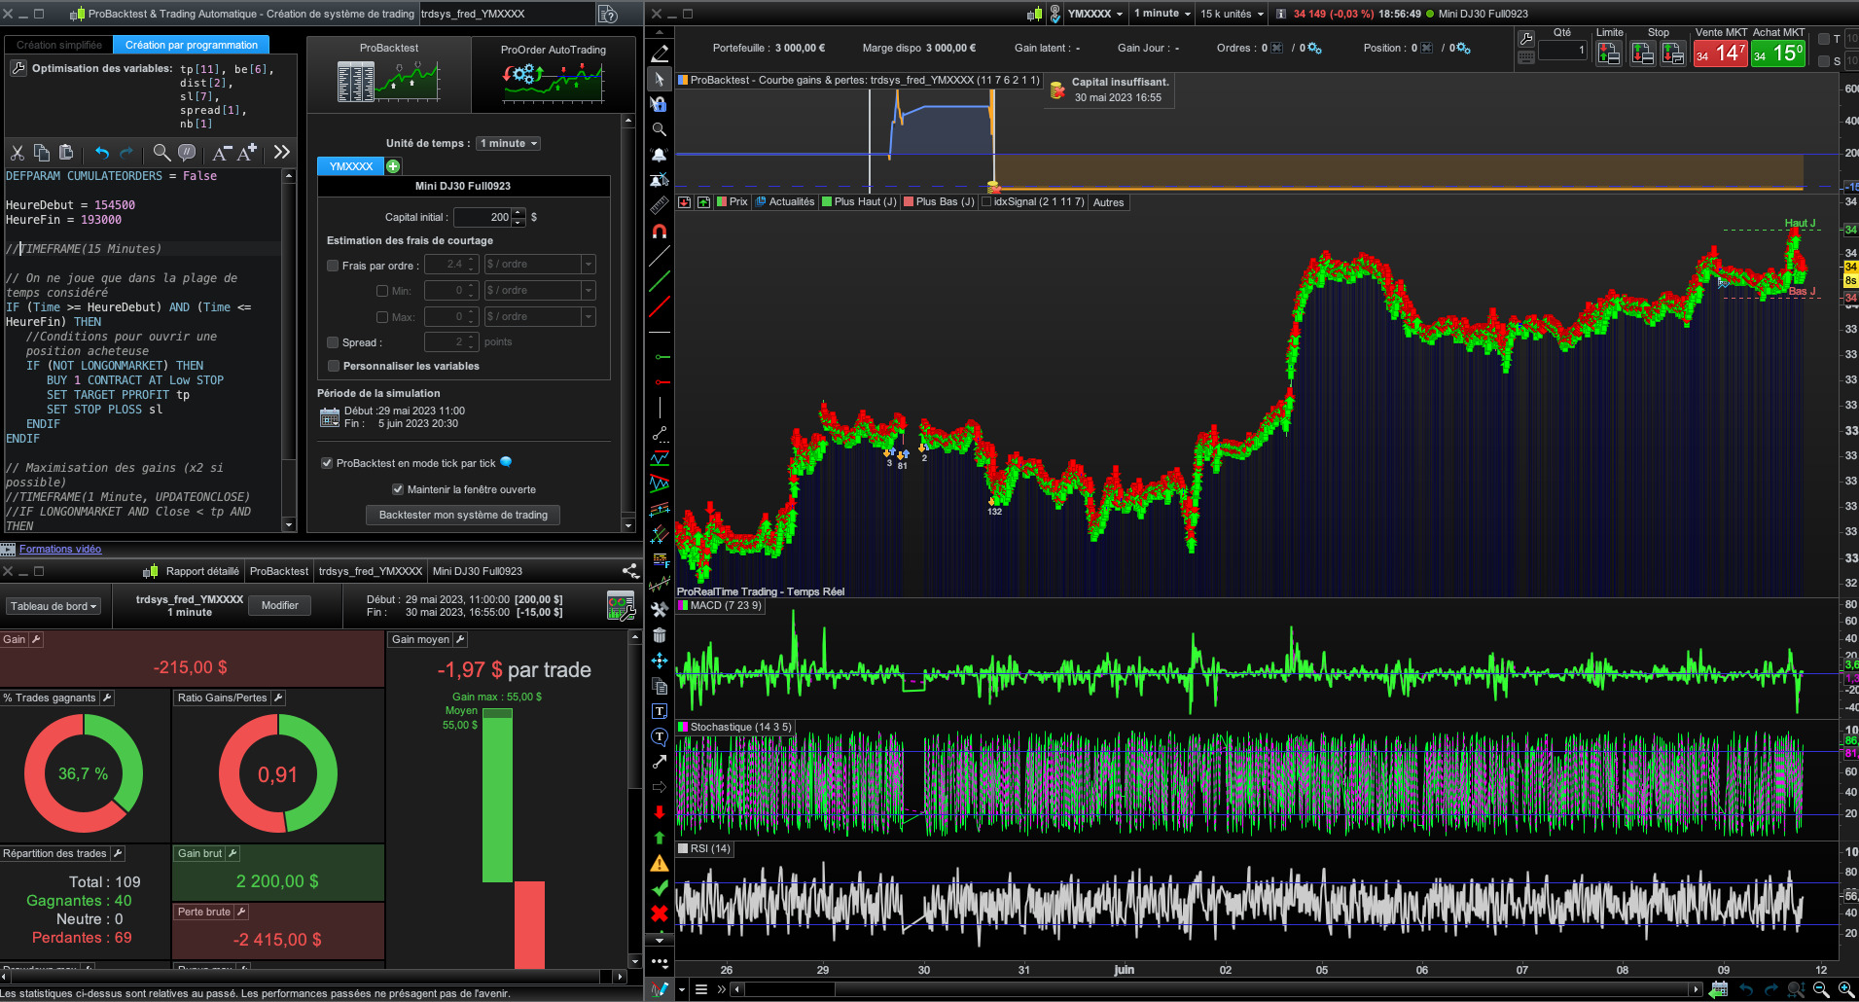This screenshot has height=1002, width=1859.
Task: Select the red magnet tool in chart sidebar
Action: coord(660,232)
